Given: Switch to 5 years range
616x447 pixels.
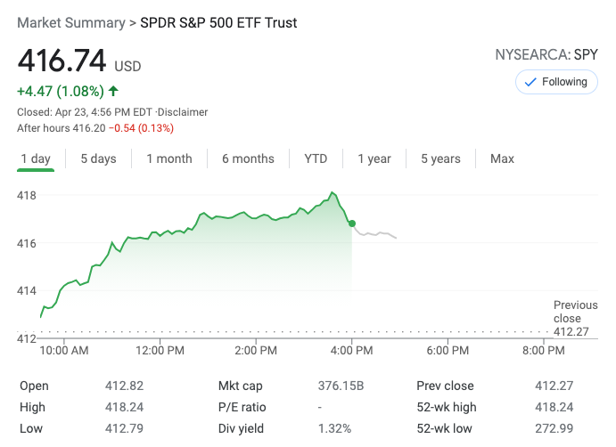Looking at the screenshot, I should [440, 158].
